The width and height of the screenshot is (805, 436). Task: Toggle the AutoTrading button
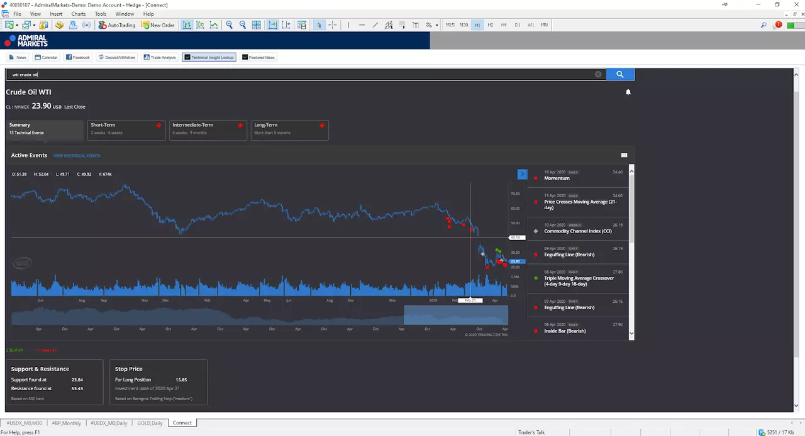117,25
